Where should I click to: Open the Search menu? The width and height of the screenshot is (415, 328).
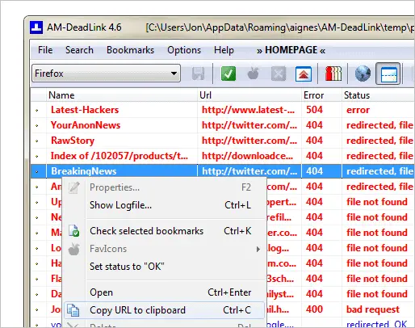pos(79,50)
